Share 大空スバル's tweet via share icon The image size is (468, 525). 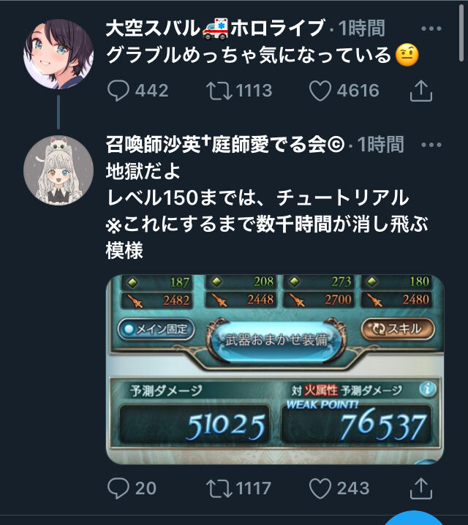421,91
